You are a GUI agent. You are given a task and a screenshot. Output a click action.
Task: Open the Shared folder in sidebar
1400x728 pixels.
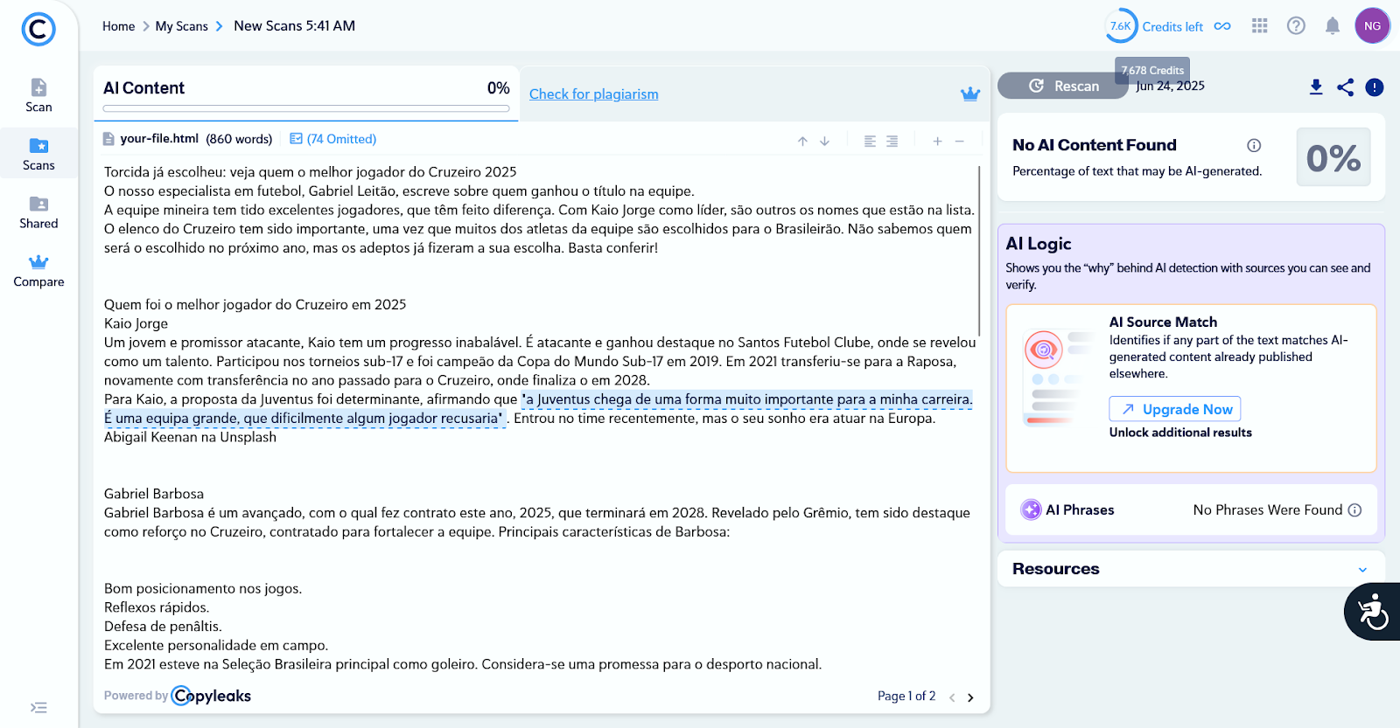pyautogui.click(x=38, y=213)
